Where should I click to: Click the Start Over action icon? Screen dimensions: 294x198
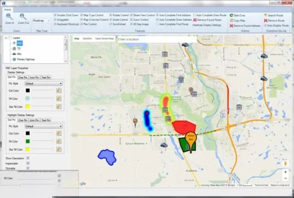pyautogui.click(x=231, y=15)
